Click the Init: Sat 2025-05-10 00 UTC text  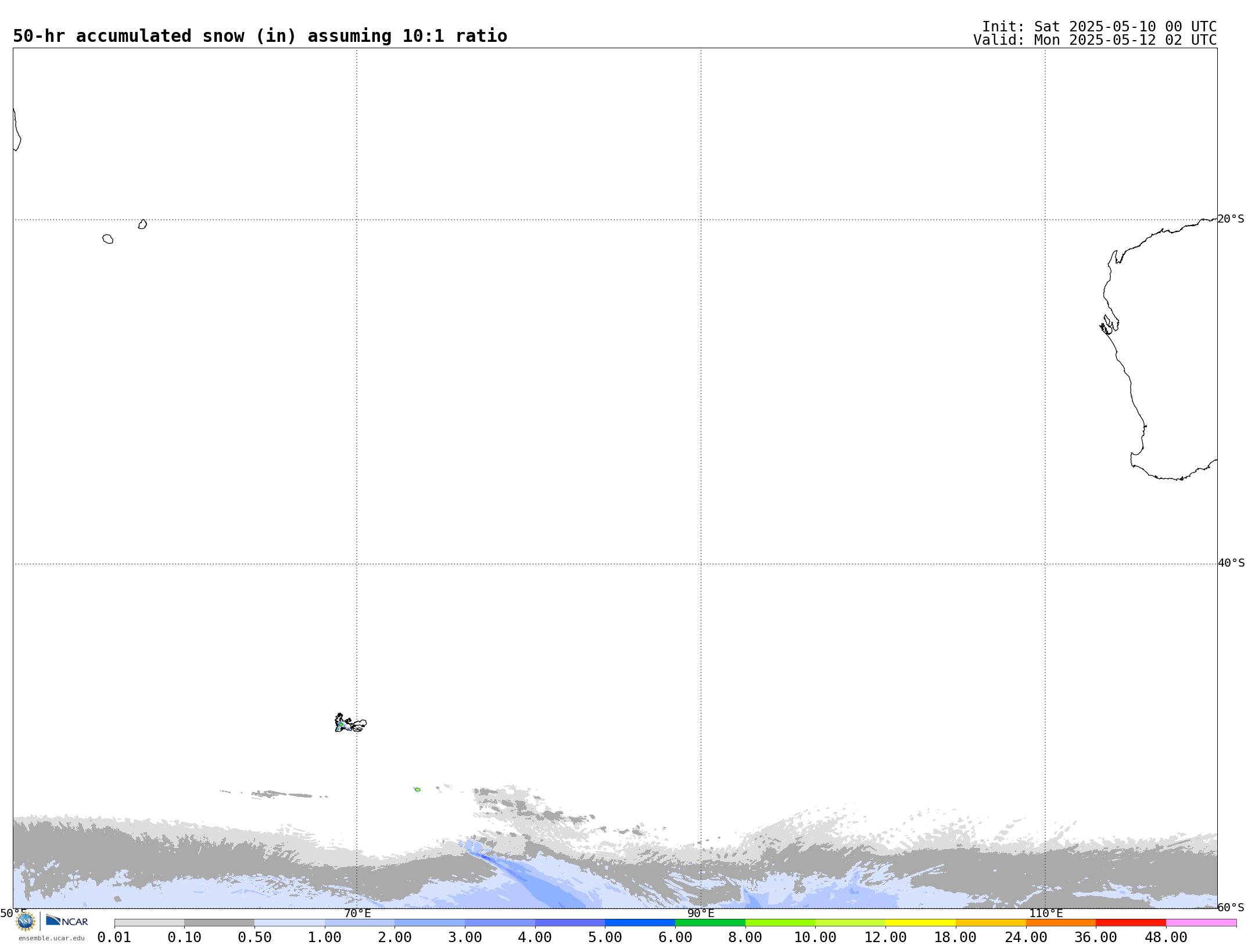(x=1099, y=27)
